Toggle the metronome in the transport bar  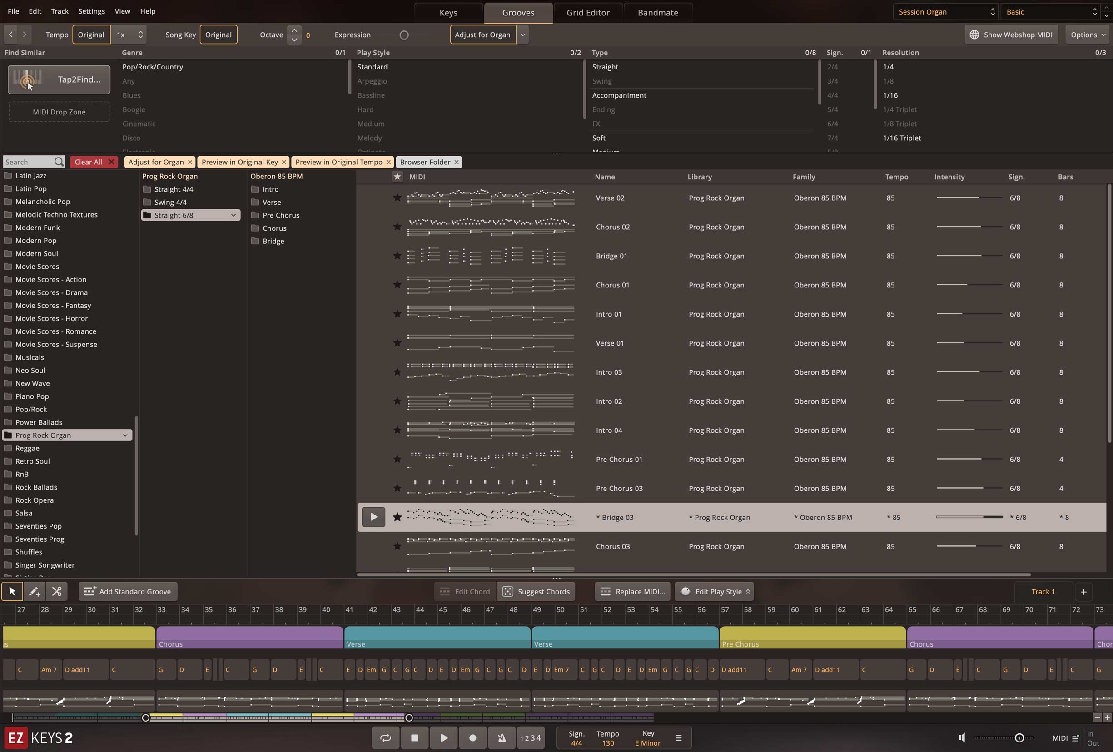(x=502, y=737)
